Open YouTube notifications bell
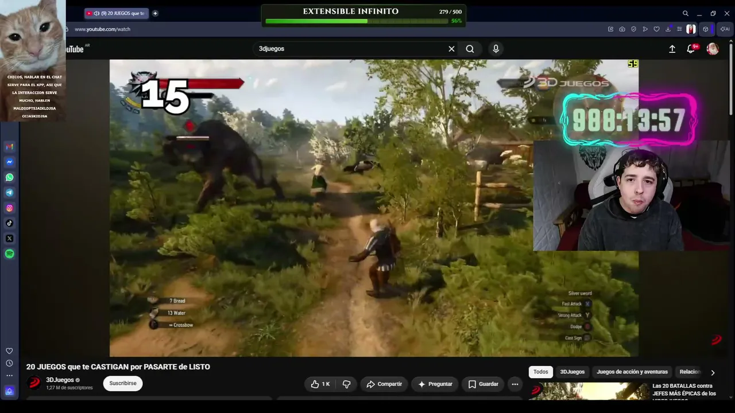Screen dimensions: 735x413 coord(691,49)
